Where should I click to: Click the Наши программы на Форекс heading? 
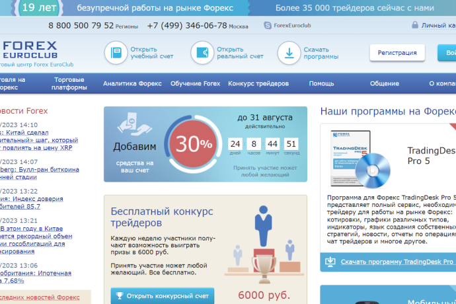pos(388,111)
